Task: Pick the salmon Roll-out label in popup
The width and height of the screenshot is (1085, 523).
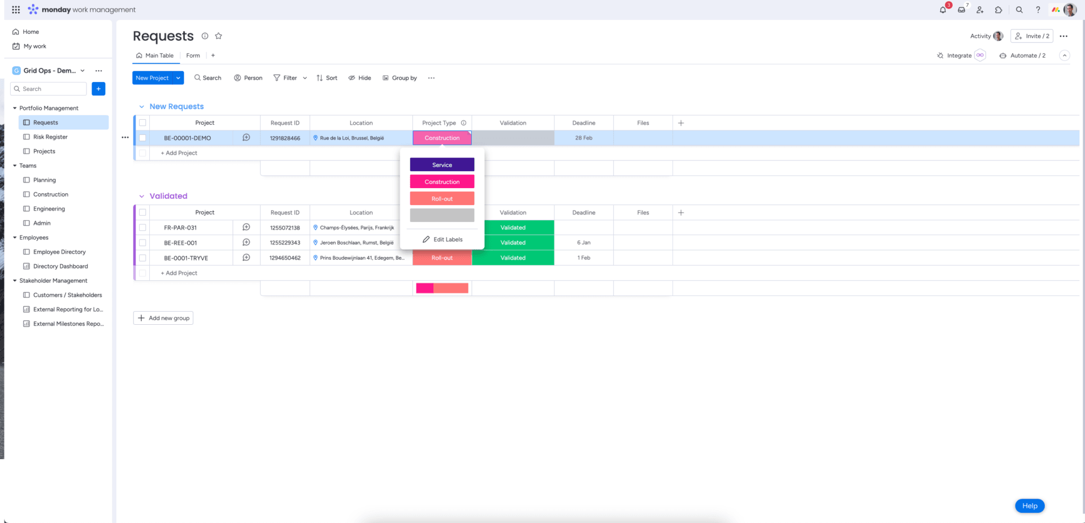Action: [442, 199]
